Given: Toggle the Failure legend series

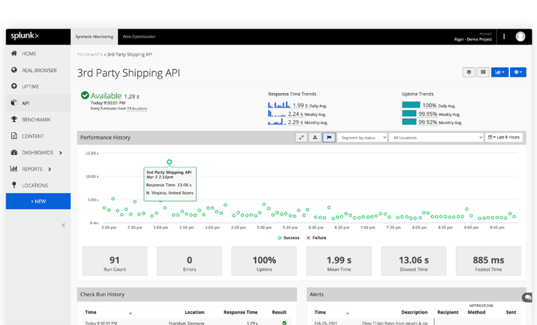Looking at the screenshot, I should pyautogui.click(x=317, y=238).
